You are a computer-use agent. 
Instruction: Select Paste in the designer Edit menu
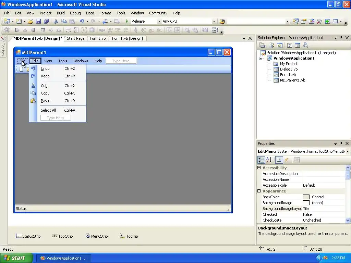[x=58, y=101]
